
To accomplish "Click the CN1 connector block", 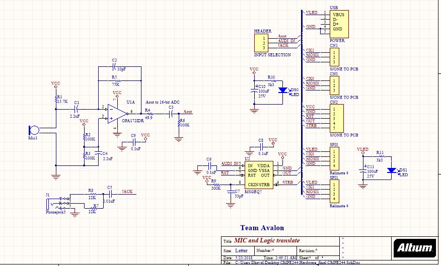I will (334, 57).
